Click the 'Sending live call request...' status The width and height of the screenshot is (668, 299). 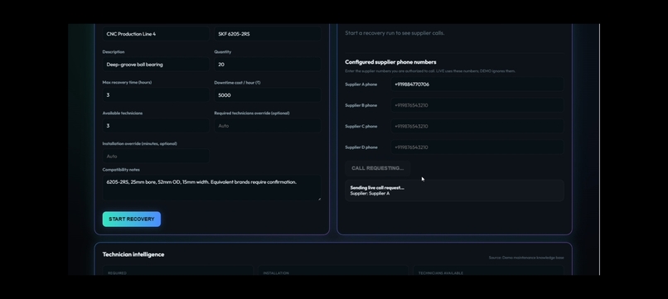coord(377,188)
